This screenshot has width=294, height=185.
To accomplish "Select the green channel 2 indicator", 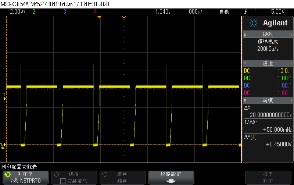I will click(x=34, y=12).
